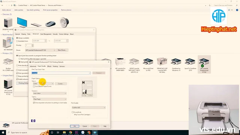Toggle Enable advanced printing features checkbox
The image size is (240, 135).
pyautogui.click(x=17, y=79)
